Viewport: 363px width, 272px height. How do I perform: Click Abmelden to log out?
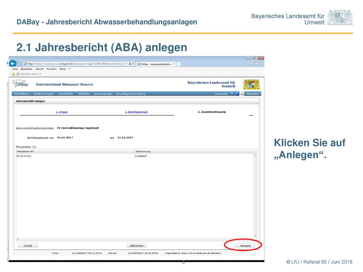[x=252, y=93]
